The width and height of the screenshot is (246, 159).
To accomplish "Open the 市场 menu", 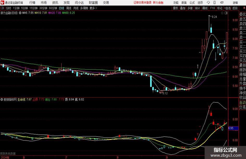I will tap(44, 3).
